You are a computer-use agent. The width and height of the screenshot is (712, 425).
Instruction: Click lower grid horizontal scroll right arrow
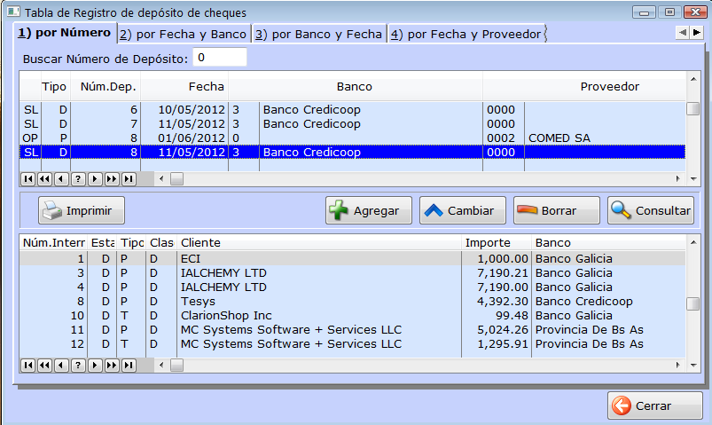coord(678,365)
